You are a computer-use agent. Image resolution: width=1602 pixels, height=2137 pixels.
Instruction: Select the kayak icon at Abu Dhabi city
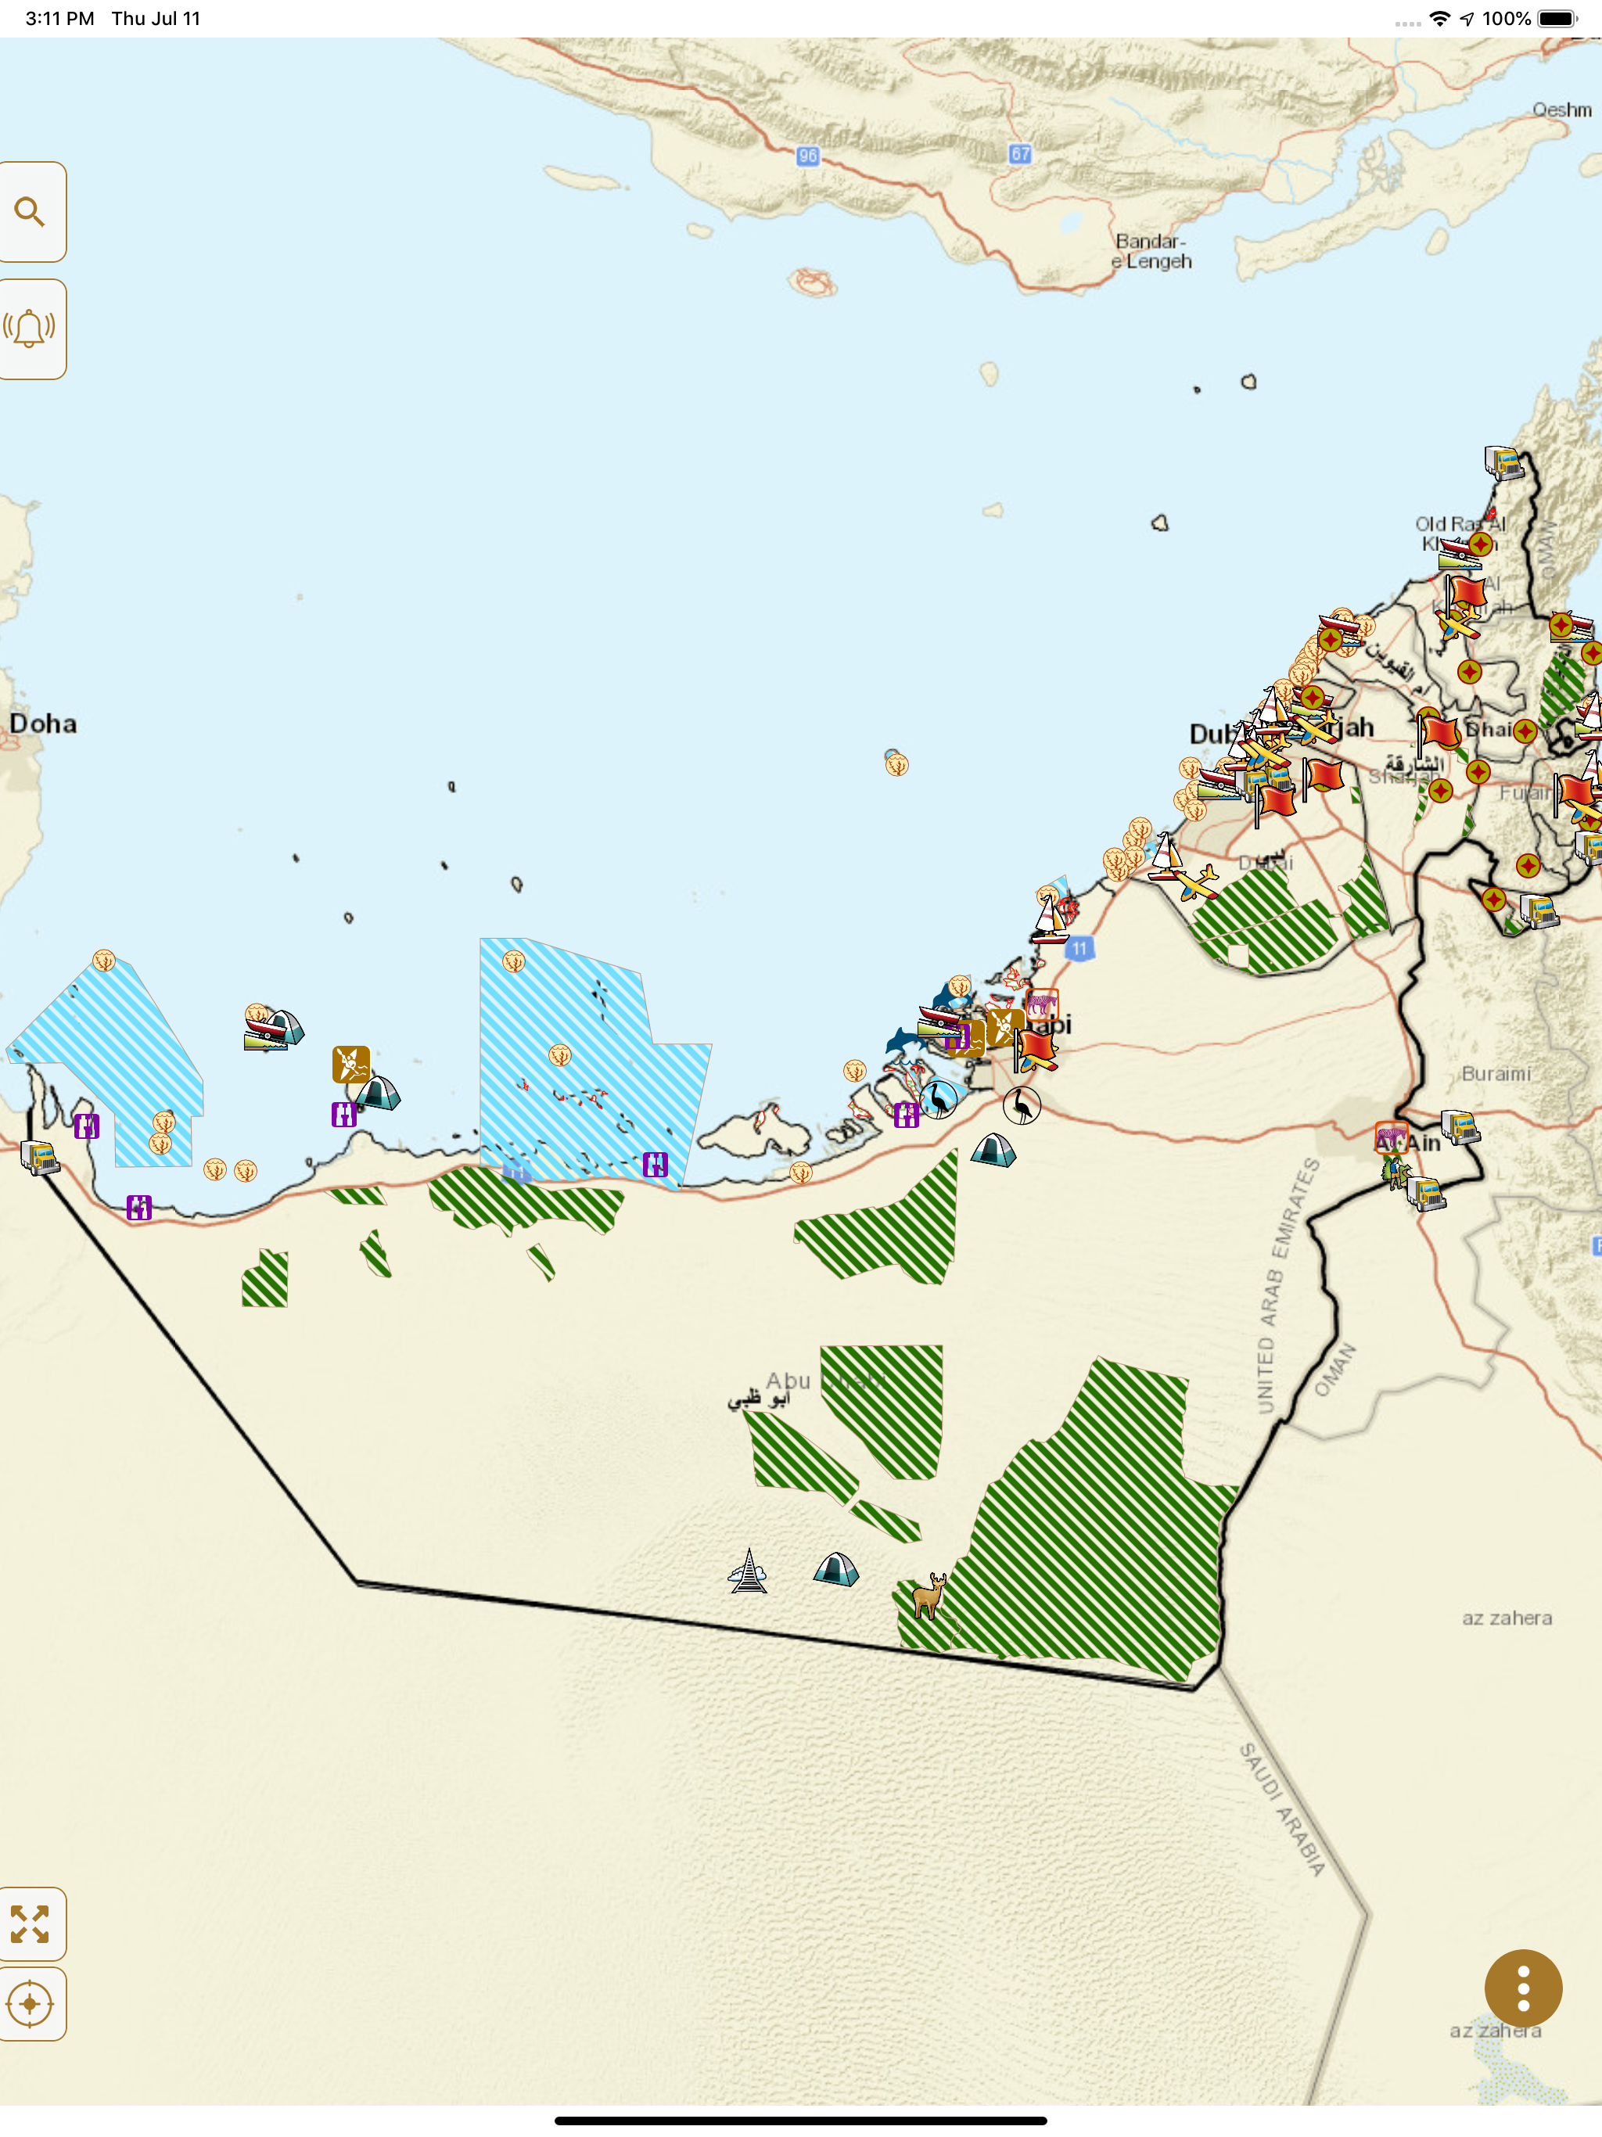pos(1005,1028)
